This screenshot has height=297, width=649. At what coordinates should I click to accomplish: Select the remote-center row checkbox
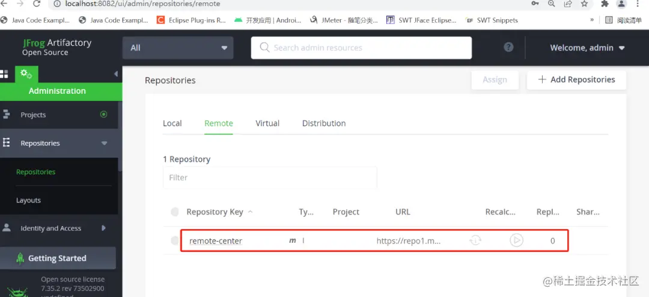point(175,240)
